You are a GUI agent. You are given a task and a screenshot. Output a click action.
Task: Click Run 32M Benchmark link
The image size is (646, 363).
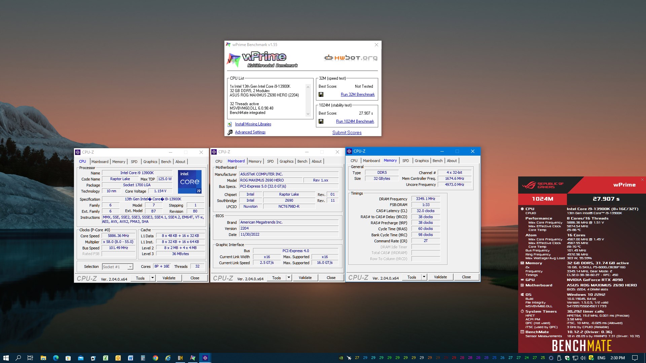coord(358,95)
